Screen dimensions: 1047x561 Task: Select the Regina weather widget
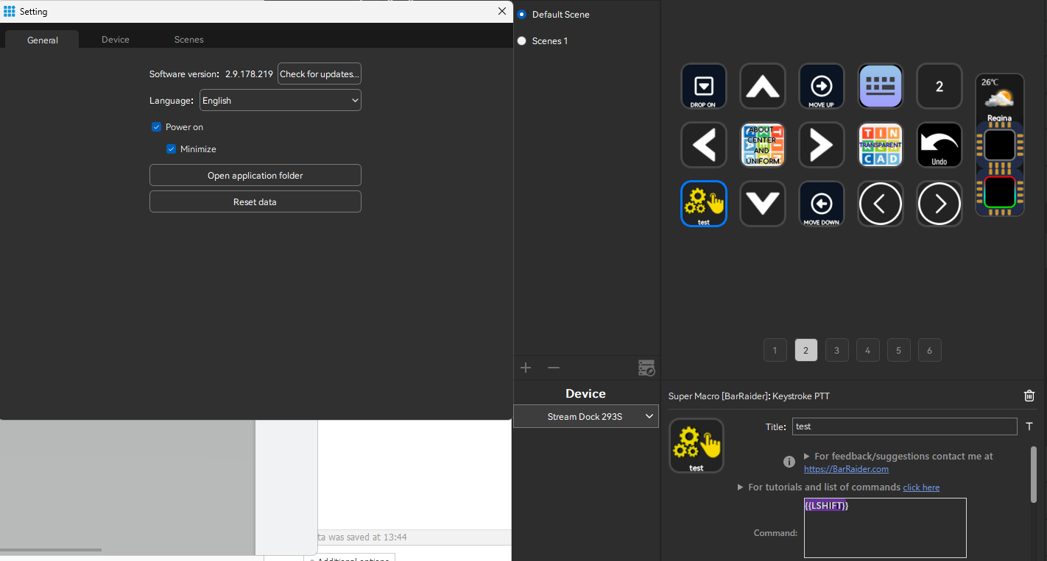coord(999,99)
